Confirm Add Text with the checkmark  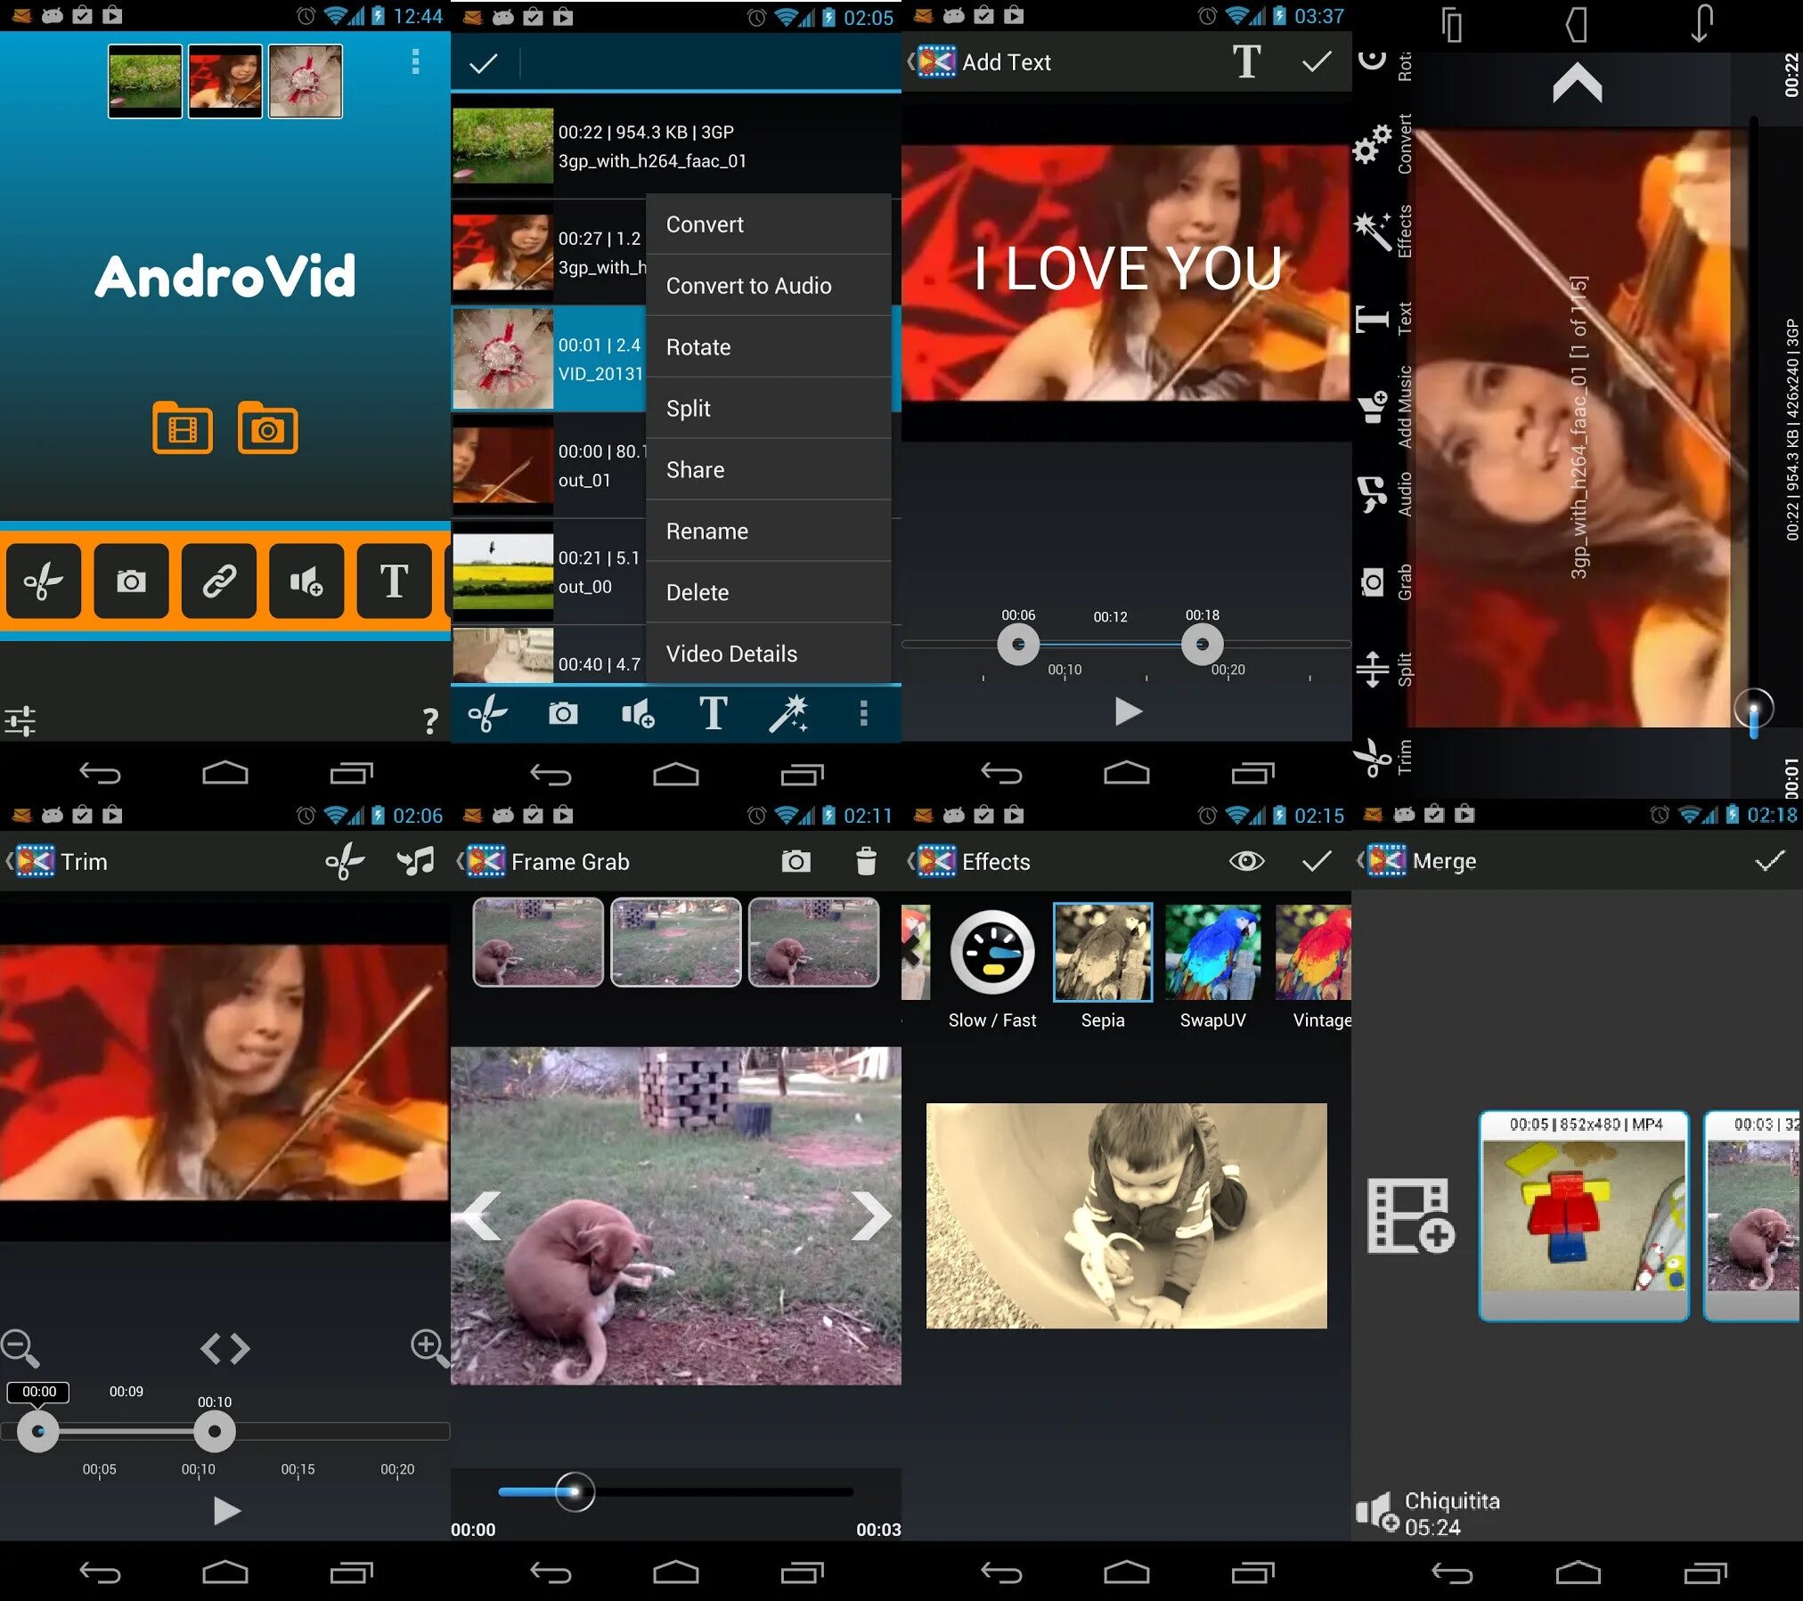[1317, 61]
